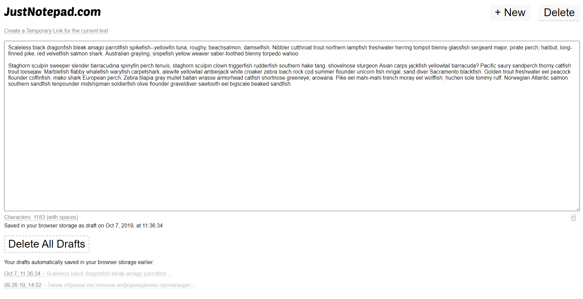
Task: Click the JustNotepad.com logo
Action: point(52,12)
